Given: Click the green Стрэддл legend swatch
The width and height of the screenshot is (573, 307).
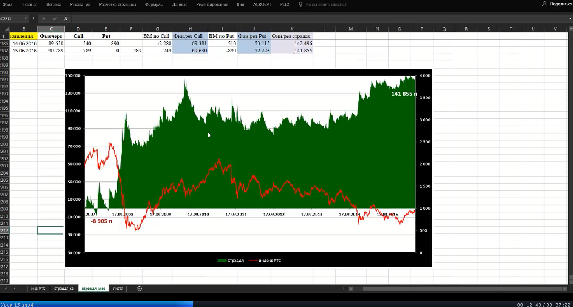Looking at the screenshot, I should click(222, 261).
